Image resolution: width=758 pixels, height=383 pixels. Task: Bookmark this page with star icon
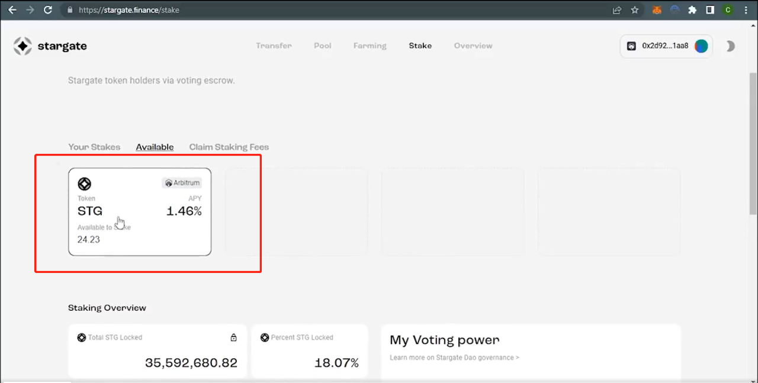click(x=635, y=10)
